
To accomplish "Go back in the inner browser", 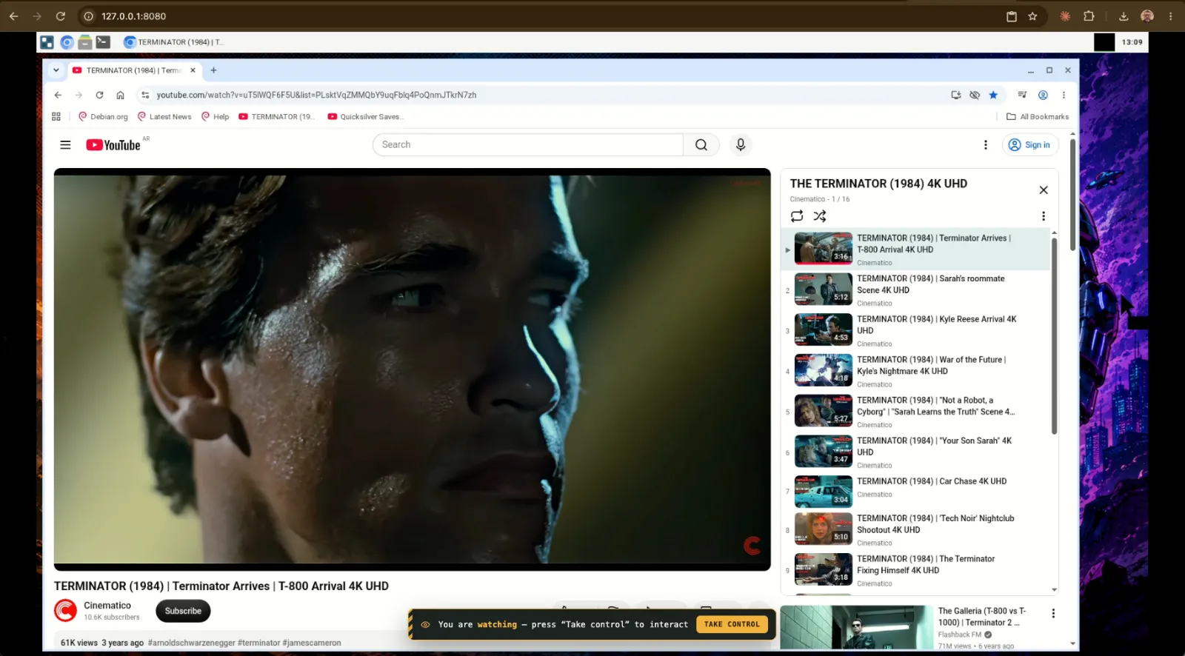I will click(x=58, y=95).
